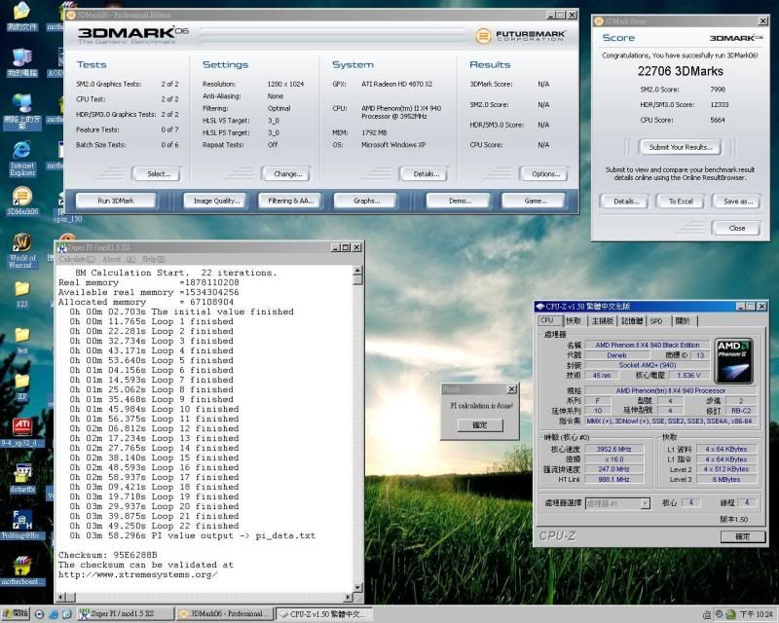Click the Game... button in 3DMark06
Viewport: 779px width, 623px height.
tap(534, 201)
